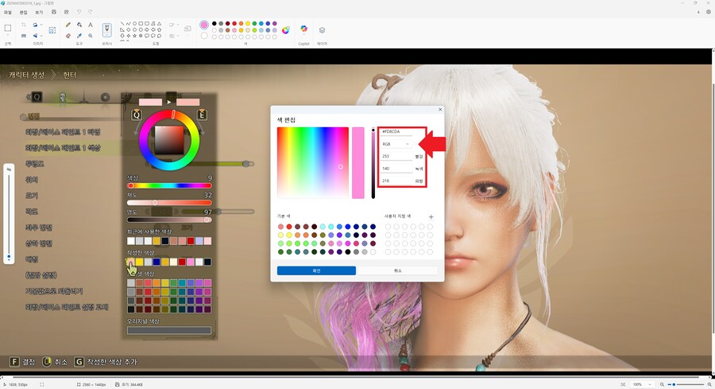Click the 취소 (Cancel) dialog button
The width and height of the screenshot is (715, 389).
pyautogui.click(x=398, y=270)
